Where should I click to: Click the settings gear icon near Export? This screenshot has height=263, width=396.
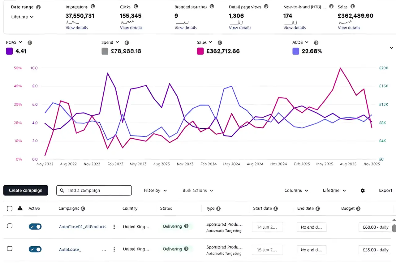tap(363, 191)
